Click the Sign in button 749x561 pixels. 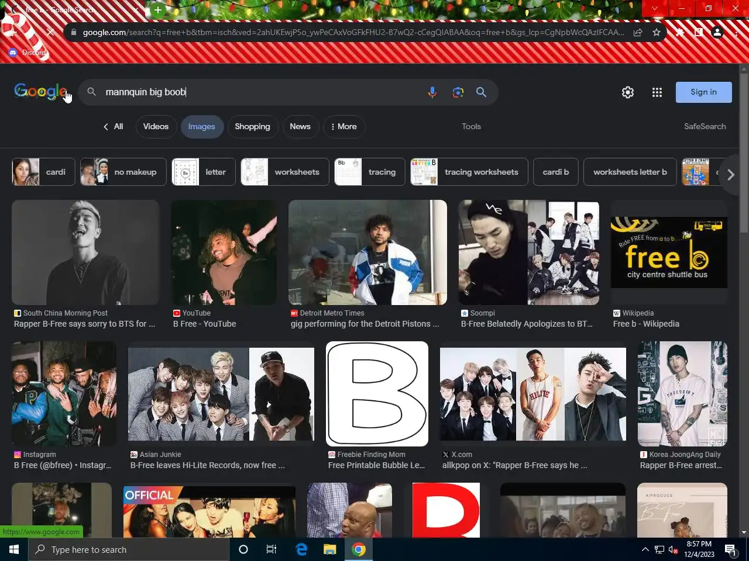703,92
